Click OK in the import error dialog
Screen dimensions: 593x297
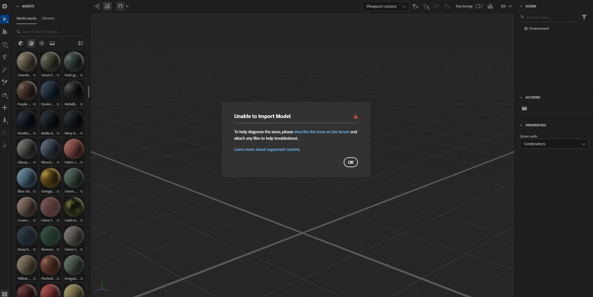click(x=350, y=162)
